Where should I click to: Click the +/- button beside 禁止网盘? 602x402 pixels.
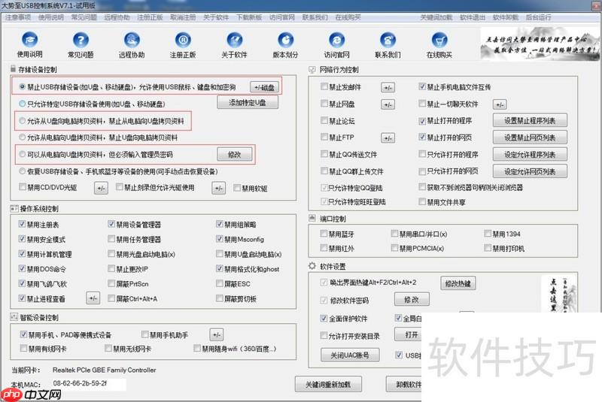click(388, 104)
